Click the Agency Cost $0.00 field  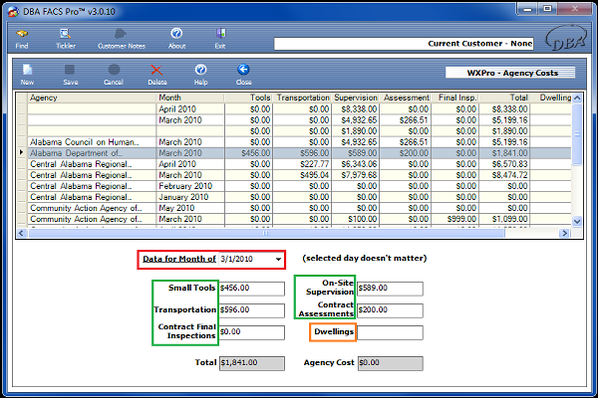coord(390,363)
